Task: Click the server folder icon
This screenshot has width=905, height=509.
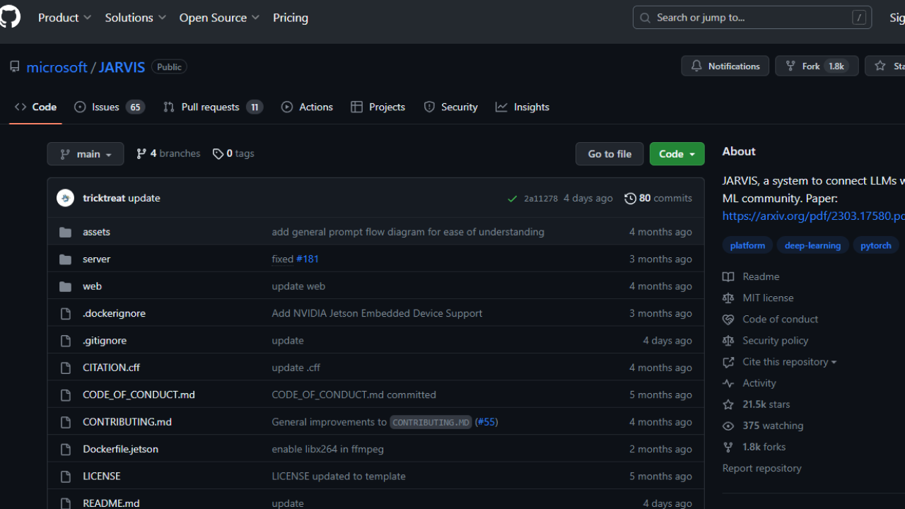Action: [x=66, y=259]
